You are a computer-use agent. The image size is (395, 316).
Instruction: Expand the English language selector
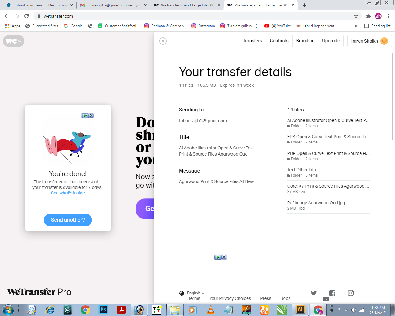click(x=192, y=293)
